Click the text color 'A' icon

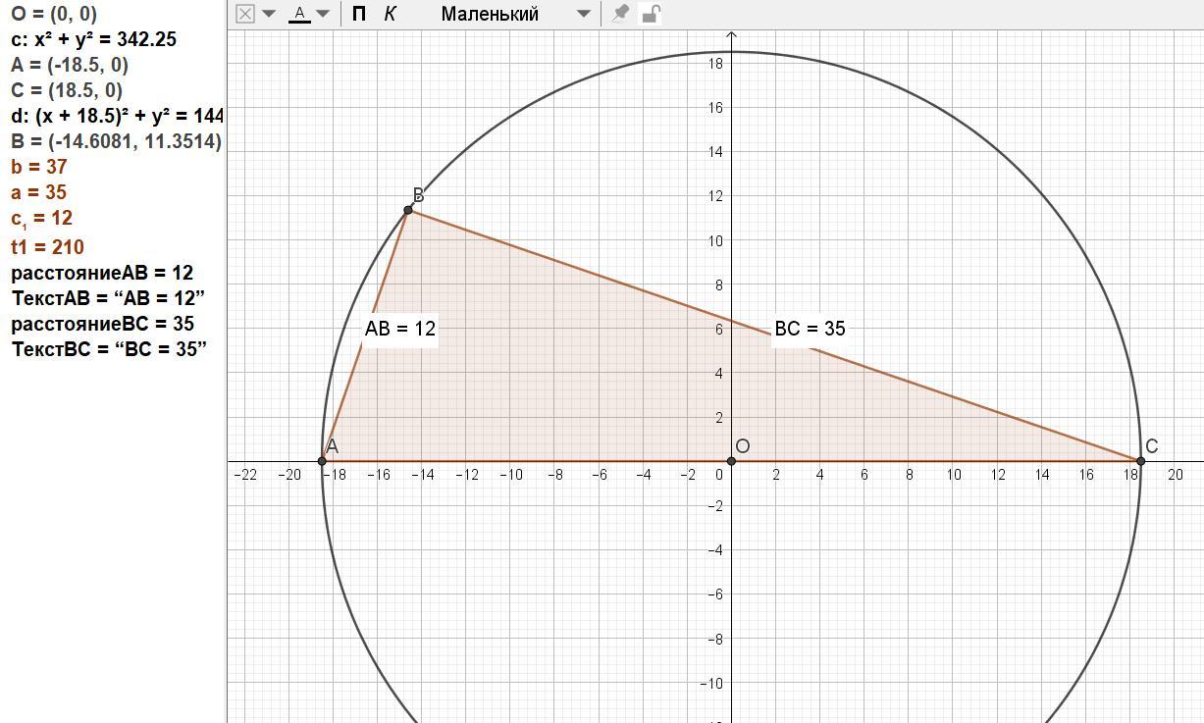pos(299,14)
